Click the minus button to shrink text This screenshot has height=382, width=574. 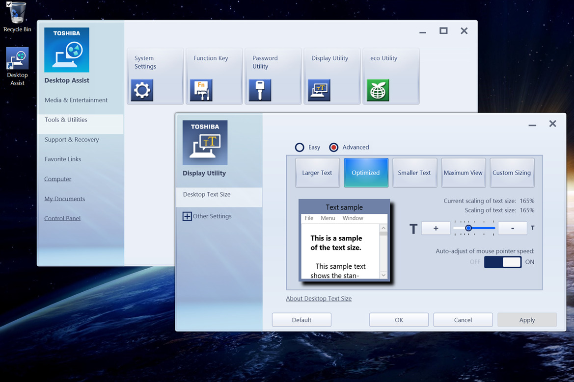(513, 228)
